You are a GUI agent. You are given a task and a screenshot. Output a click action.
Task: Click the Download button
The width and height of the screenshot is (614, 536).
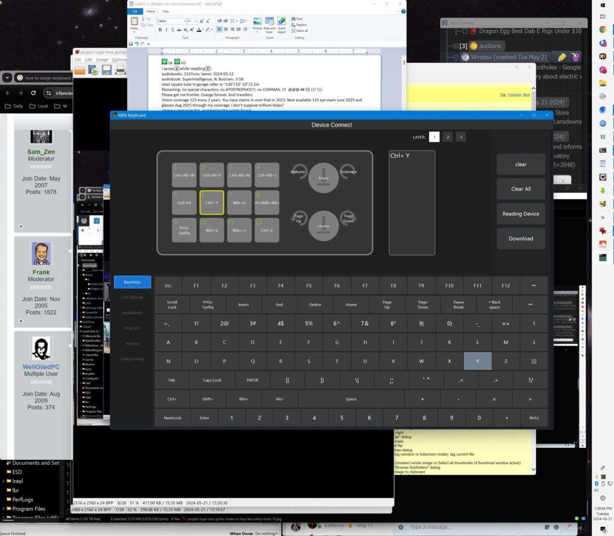520,238
